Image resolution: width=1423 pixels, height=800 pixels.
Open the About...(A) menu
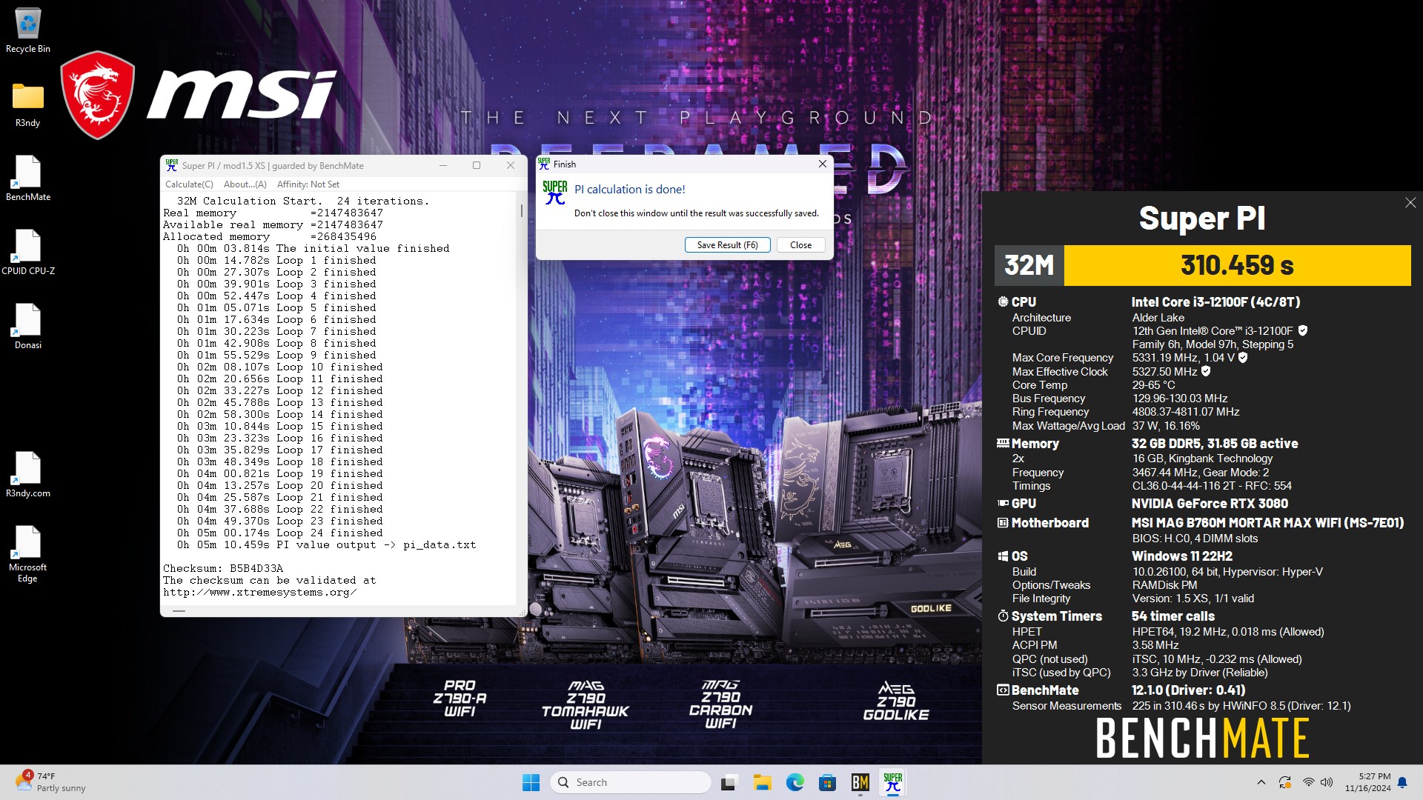245,184
